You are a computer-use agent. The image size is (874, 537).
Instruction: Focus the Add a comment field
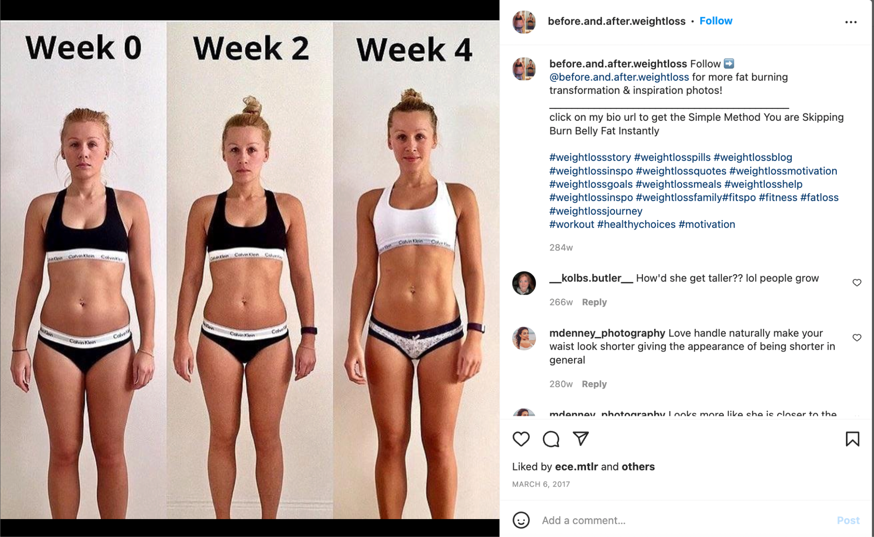pyautogui.click(x=683, y=520)
